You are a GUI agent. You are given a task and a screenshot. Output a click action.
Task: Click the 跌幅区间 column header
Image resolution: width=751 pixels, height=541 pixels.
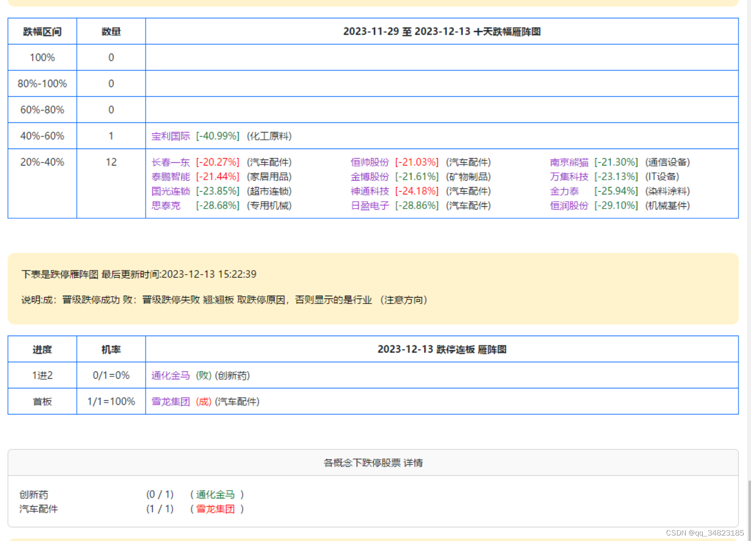tap(42, 32)
